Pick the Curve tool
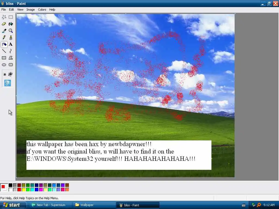The width and height of the screenshot is (279, 209). point(11,51)
